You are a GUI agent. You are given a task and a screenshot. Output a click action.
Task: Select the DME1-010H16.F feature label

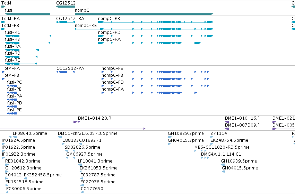coord(242,118)
